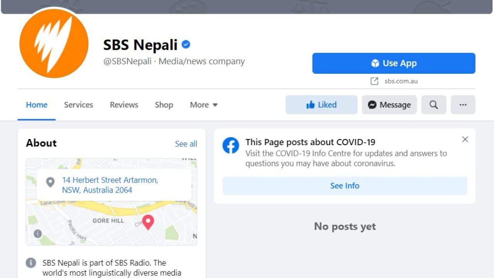Viewport: 494px width, 278px height.
Task: Open the Reviews tab
Action: click(x=124, y=105)
